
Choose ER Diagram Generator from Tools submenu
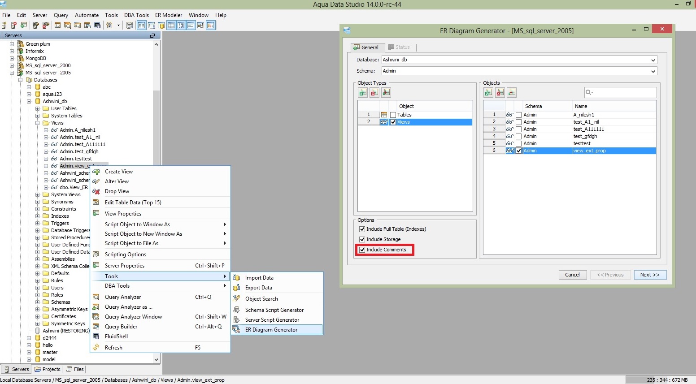coord(277,330)
